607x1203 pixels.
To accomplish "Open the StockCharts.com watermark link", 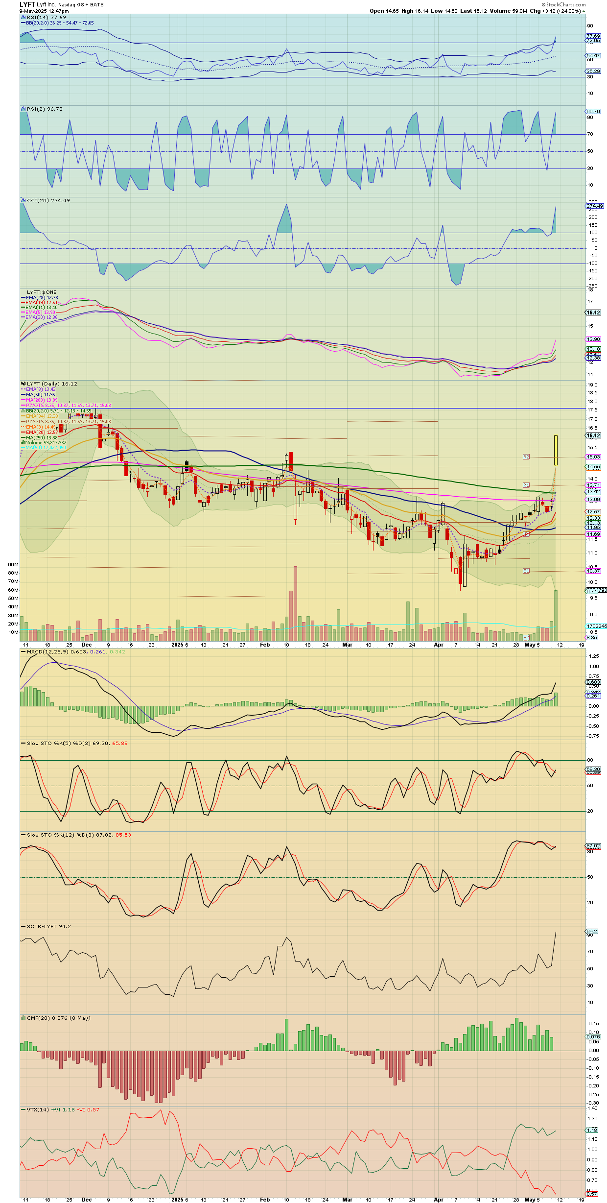I will 563,4.
